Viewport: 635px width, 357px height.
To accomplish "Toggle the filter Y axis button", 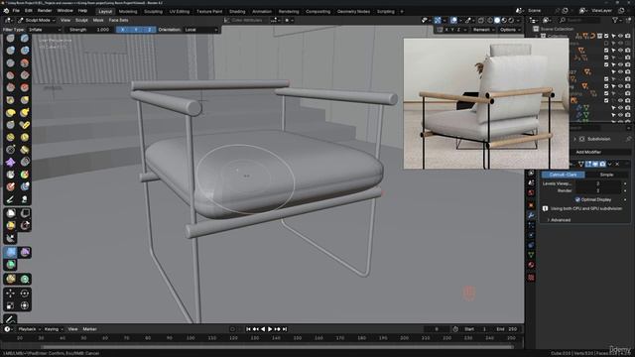I will pos(136,30).
